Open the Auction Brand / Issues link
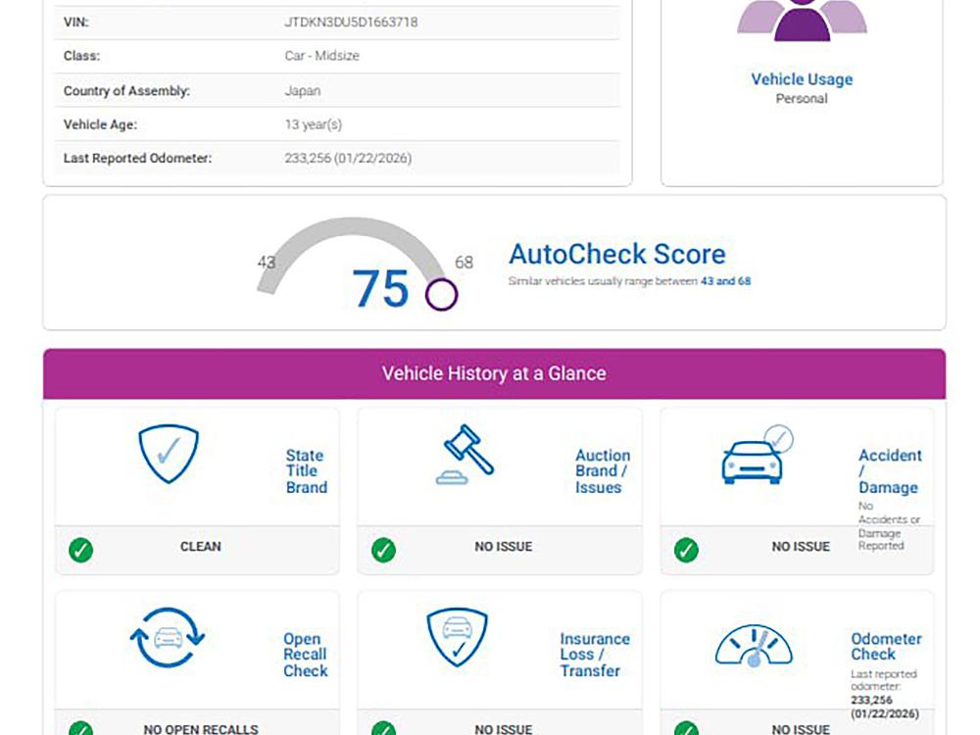980x735 pixels. tap(602, 471)
